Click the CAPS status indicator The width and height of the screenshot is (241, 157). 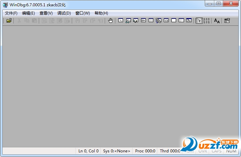(x=216, y=151)
